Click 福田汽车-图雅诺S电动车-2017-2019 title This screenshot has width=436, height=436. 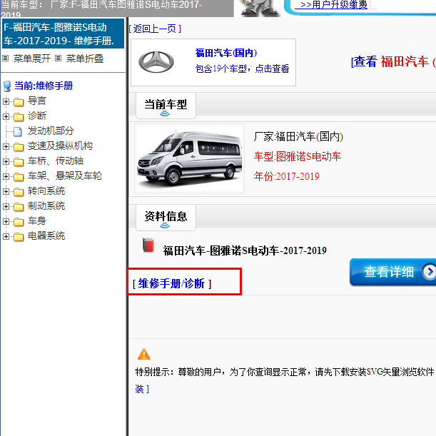[245, 250]
